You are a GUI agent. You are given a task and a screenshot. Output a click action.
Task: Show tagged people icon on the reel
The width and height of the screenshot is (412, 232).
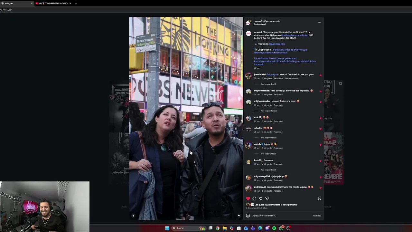(x=133, y=216)
